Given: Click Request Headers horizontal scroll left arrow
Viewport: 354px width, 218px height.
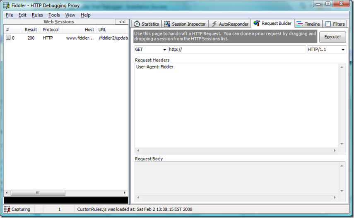Looking at the screenshot, I should pos(138,150).
